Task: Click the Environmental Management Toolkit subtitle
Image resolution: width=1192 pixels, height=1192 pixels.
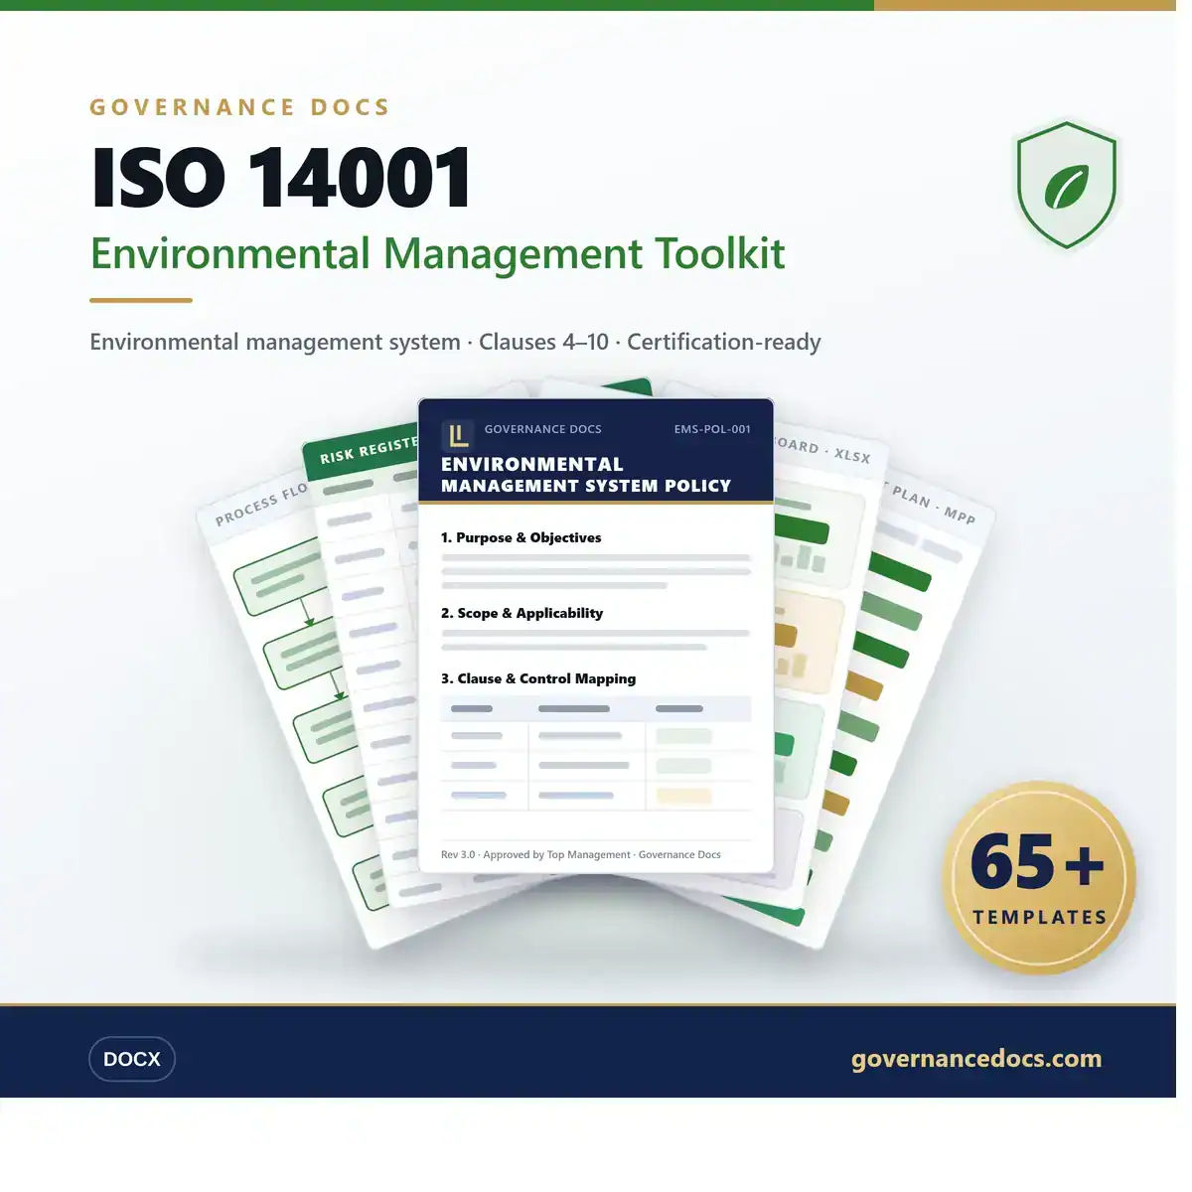Action: (x=437, y=254)
